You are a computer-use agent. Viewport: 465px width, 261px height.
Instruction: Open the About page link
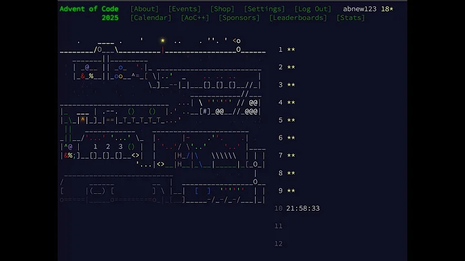(145, 9)
